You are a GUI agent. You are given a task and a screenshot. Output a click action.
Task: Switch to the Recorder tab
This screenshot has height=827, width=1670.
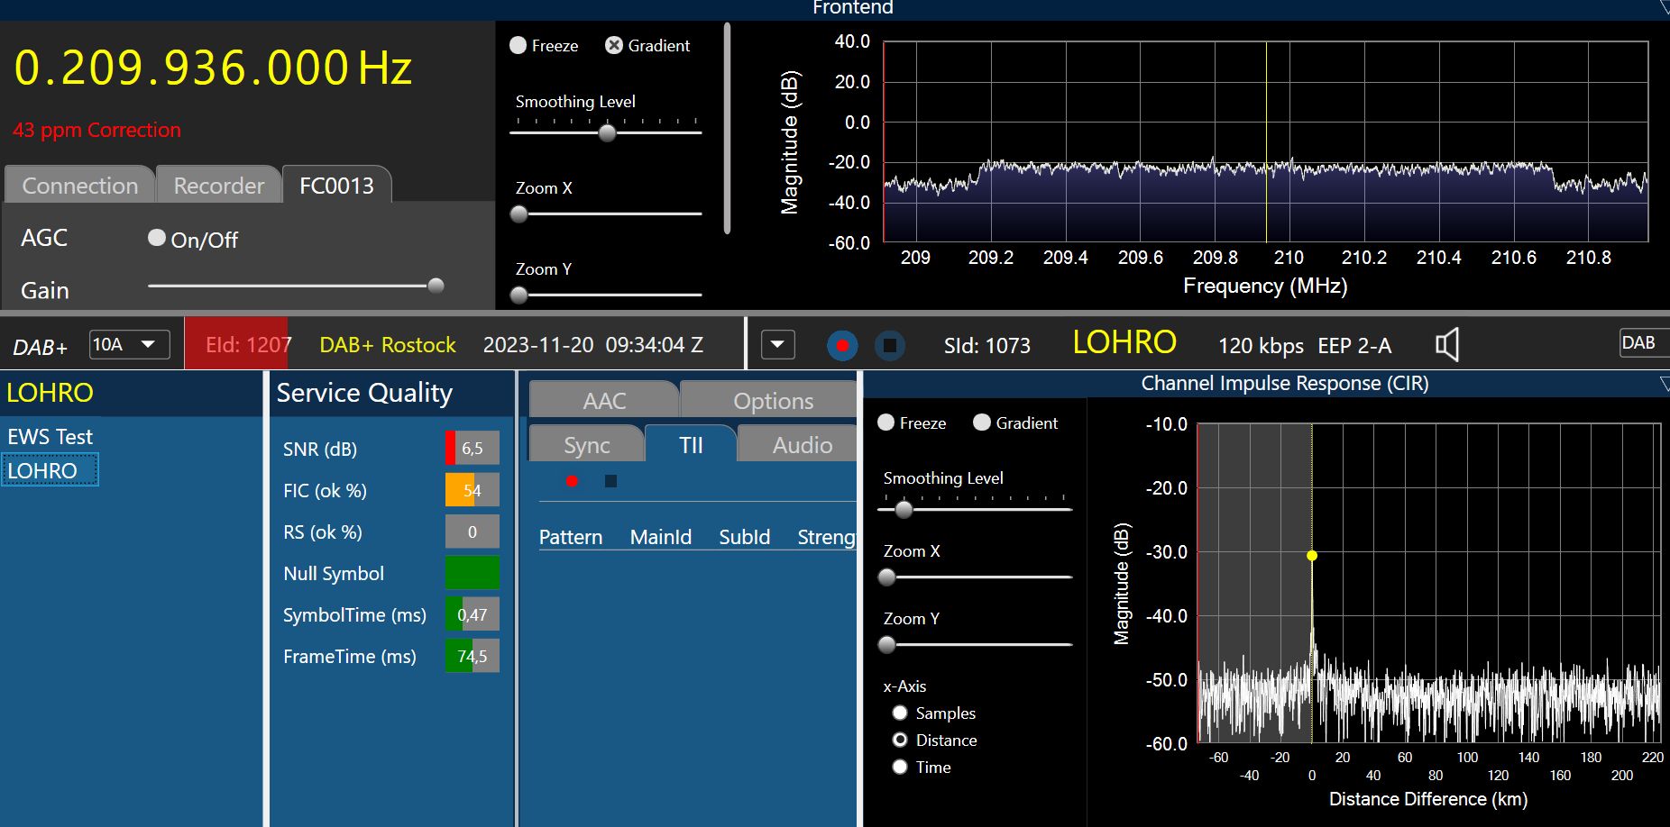point(218,186)
